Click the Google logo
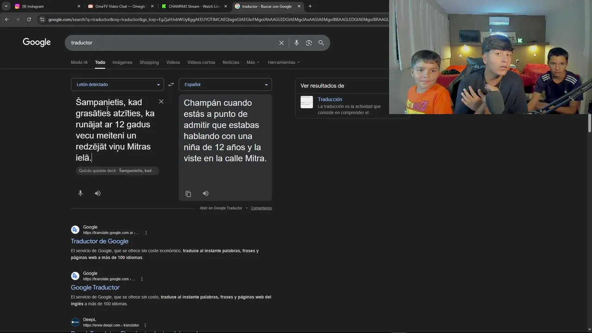Screen dimensions: 592x333 point(37,43)
